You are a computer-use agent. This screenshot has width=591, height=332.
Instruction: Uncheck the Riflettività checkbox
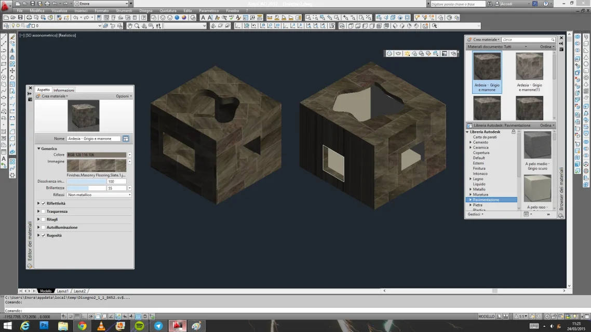pyautogui.click(x=43, y=204)
